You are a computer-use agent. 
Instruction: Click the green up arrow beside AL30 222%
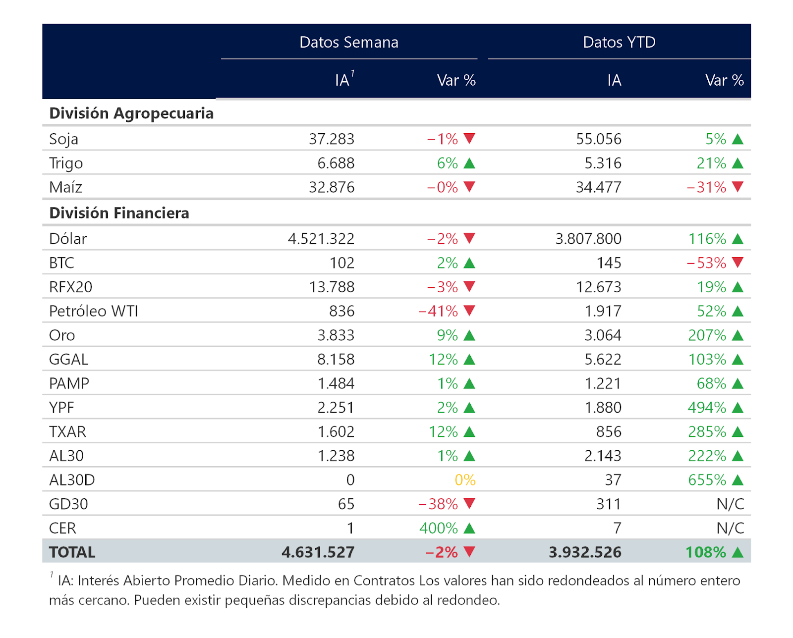coord(737,456)
